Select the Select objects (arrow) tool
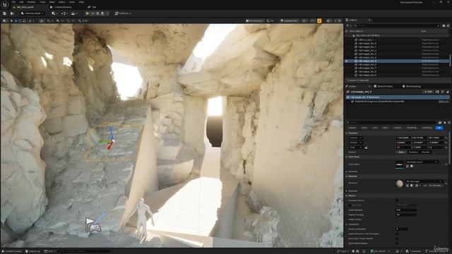Screen dimensions: 452x254 [x=11, y=20]
